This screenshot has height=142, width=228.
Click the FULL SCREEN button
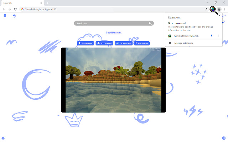(x=104, y=43)
